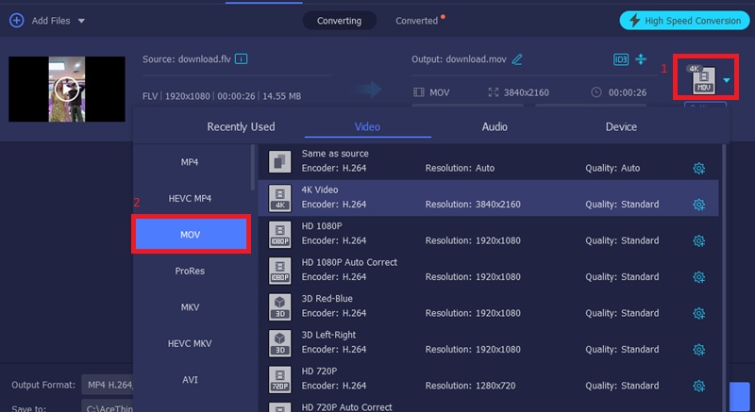This screenshot has height=412, width=755.
Task: Enable High Speed Conversion
Action: [684, 21]
